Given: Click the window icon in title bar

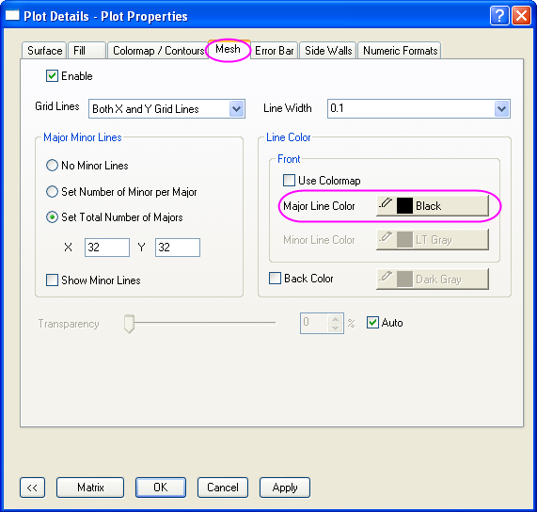Looking at the screenshot, I should click(x=12, y=16).
